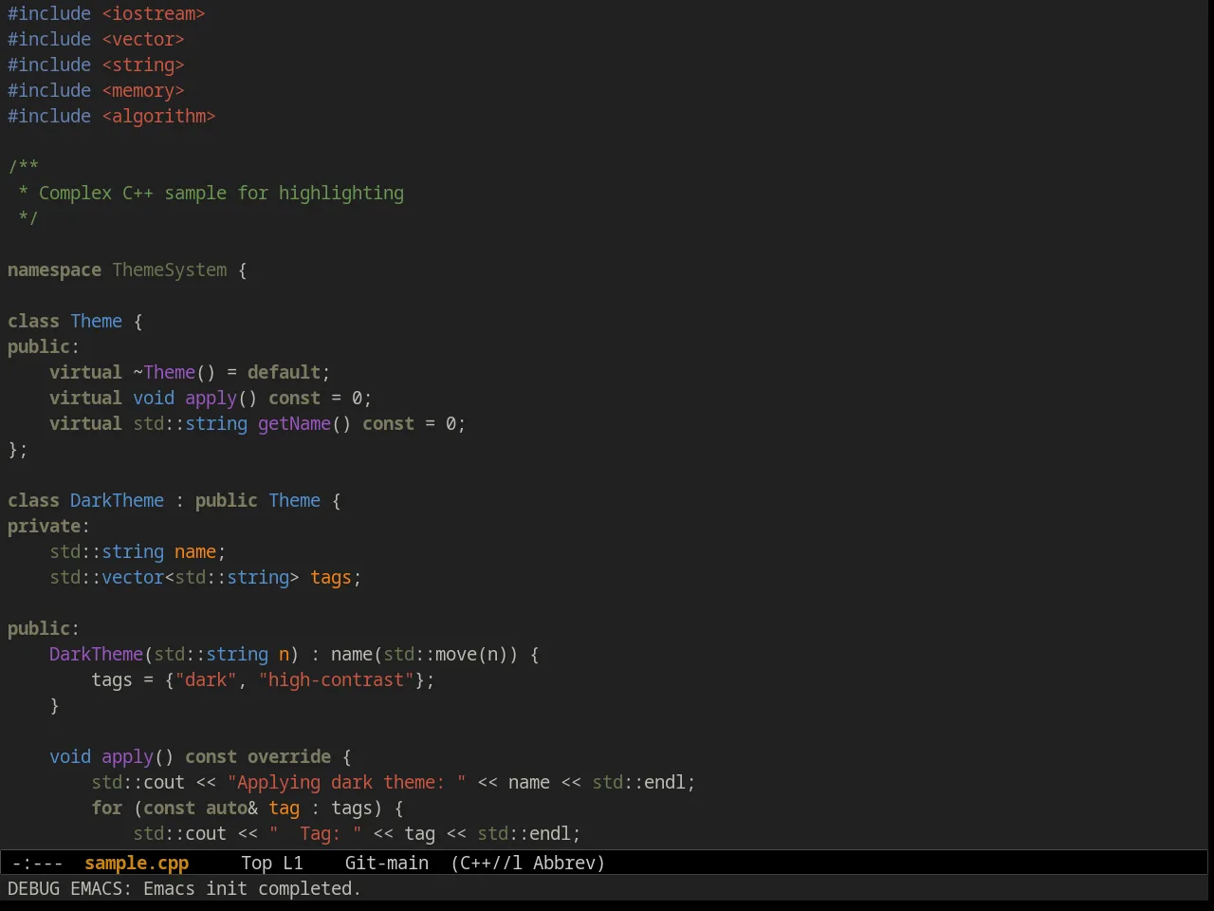Screen dimensions: 1214x911
Task: Click the 'name' member variable declaration
Action: (x=195, y=551)
